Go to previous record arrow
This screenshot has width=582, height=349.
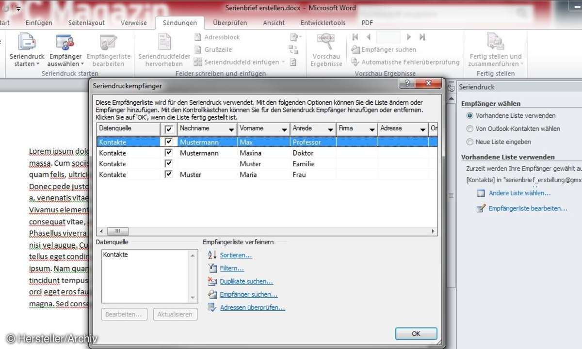point(369,37)
